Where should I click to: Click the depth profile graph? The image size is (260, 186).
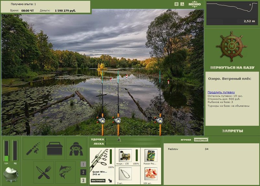232,13
